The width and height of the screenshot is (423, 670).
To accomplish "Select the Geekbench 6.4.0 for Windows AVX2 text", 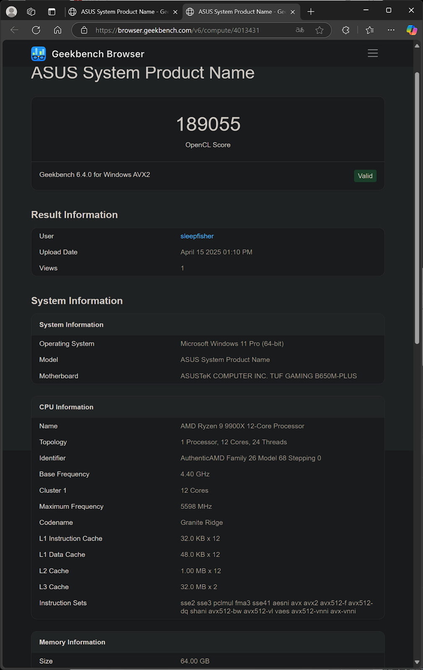I will click(95, 175).
